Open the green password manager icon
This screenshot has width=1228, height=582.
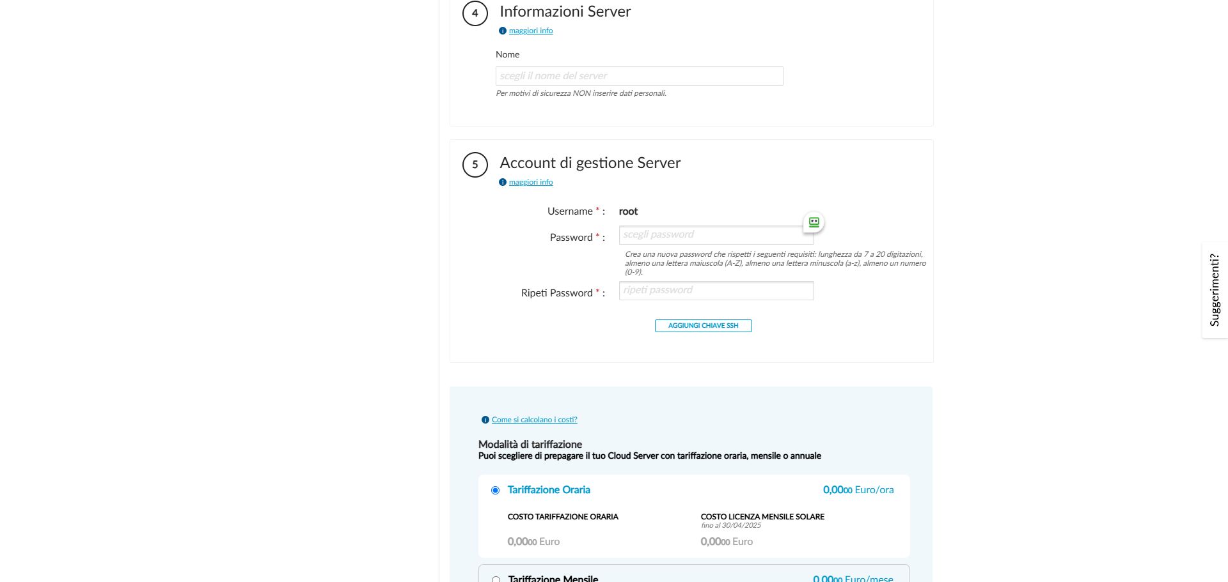click(814, 222)
